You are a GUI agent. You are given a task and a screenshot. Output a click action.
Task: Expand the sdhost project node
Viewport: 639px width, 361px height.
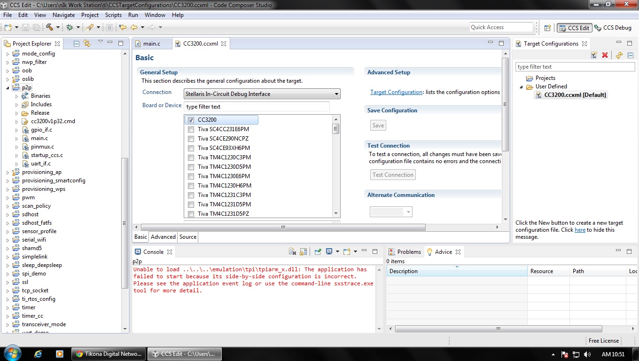pyautogui.click(x=8, y=214)
